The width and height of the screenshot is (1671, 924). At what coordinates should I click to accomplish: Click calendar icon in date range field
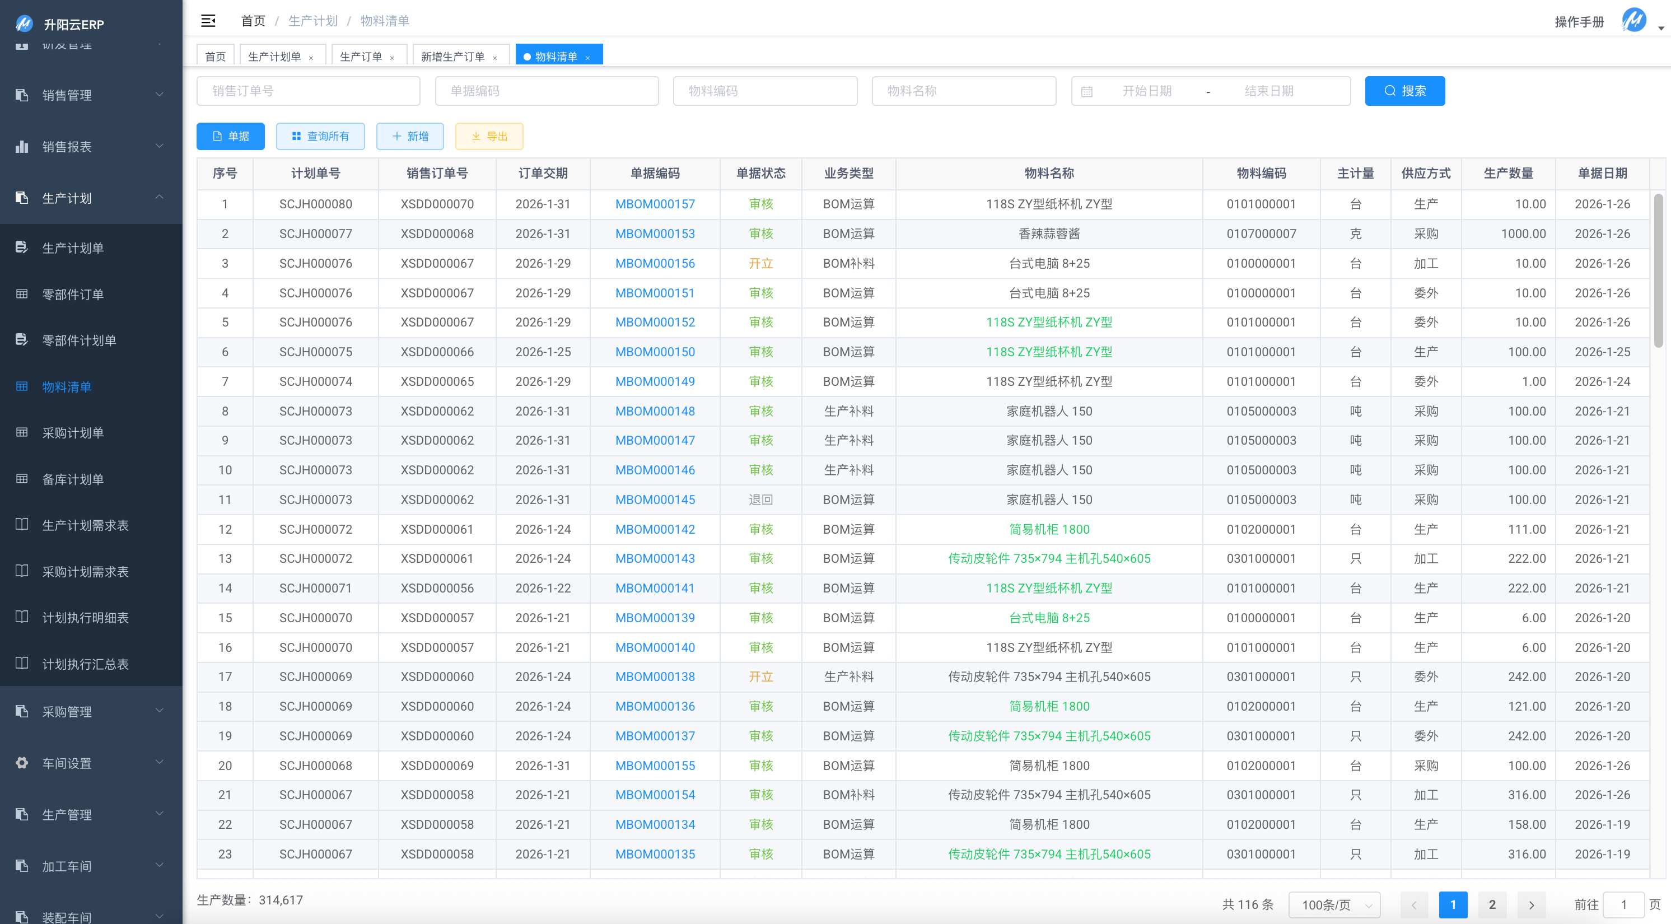pyautogui.click(x=1086, y=91)
